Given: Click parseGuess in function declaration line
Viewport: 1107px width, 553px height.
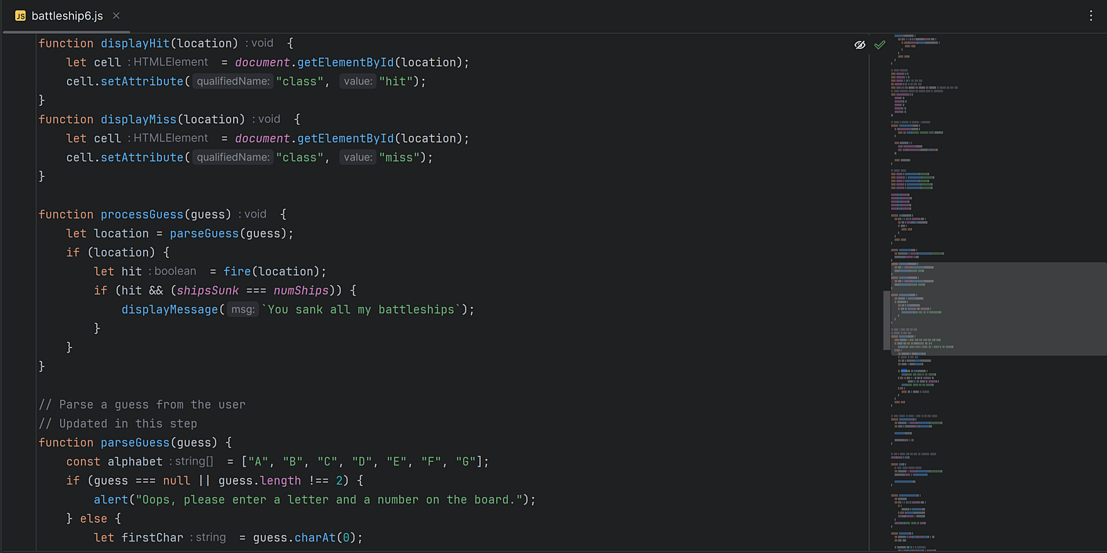Looking at the screenshot, I should point(135,442).
